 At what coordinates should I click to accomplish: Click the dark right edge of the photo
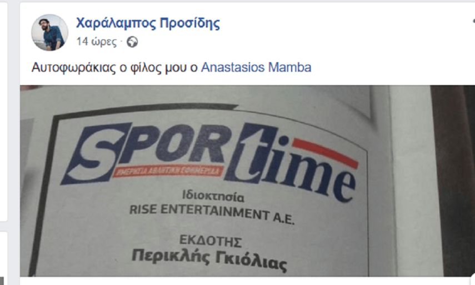click(x=453, y=181)
